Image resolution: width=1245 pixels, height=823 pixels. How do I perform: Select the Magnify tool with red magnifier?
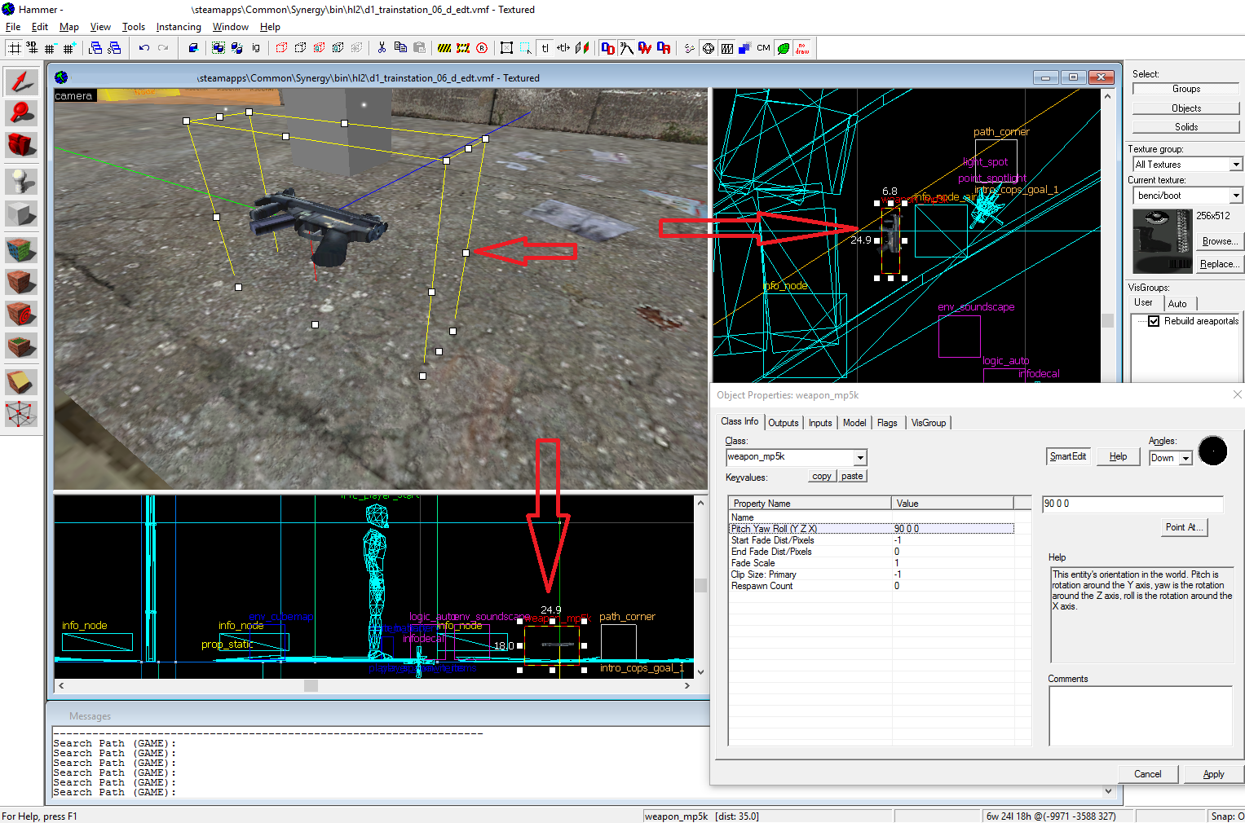pyautogui.click(x=21, y=112)
